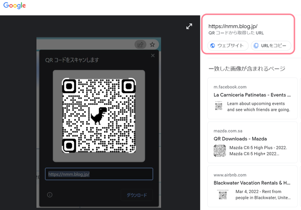Click the m.facebook.com source label
The image size is (301, 210).
(230, 87)
